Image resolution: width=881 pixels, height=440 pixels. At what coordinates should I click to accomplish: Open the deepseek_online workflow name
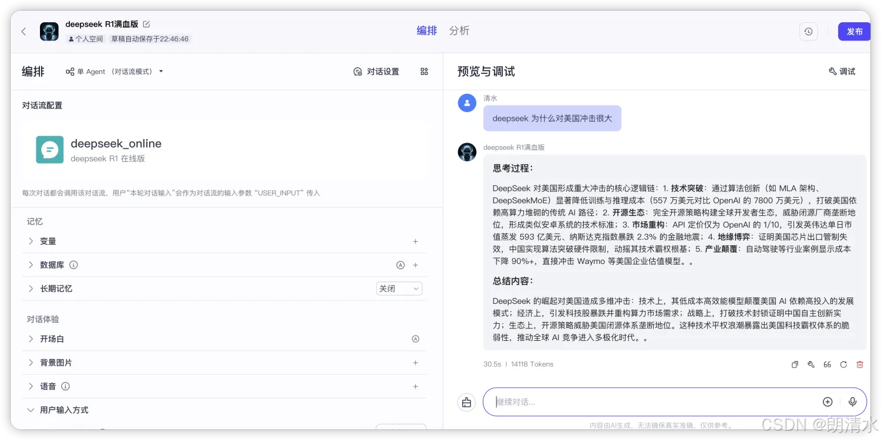click(x=116, y=144)
